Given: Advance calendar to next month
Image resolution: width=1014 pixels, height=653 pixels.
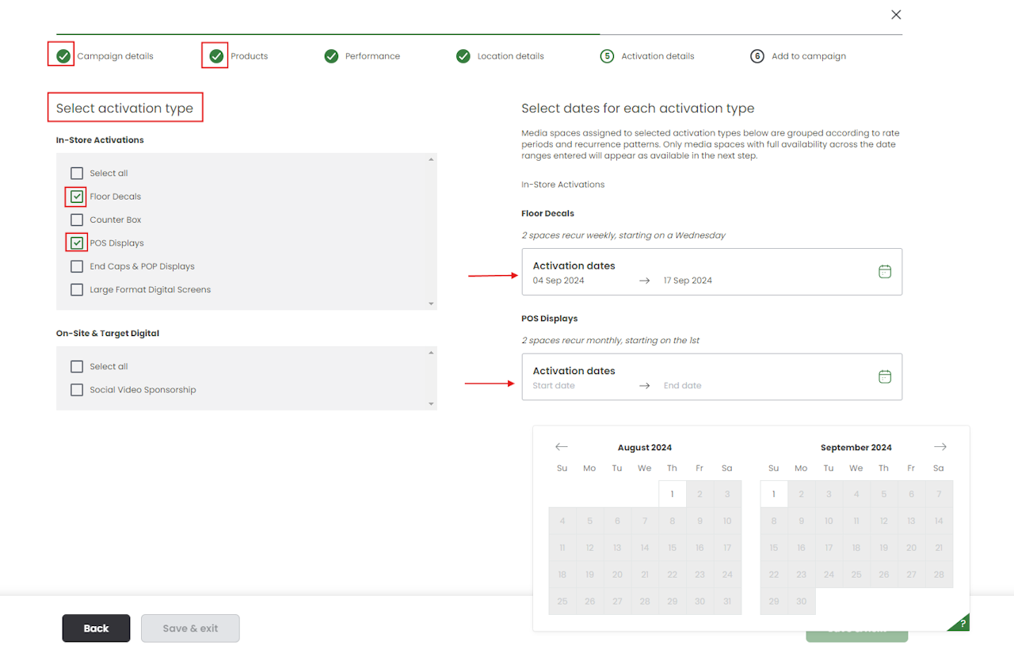Looking at the screenshot, I should coord(940,447).
